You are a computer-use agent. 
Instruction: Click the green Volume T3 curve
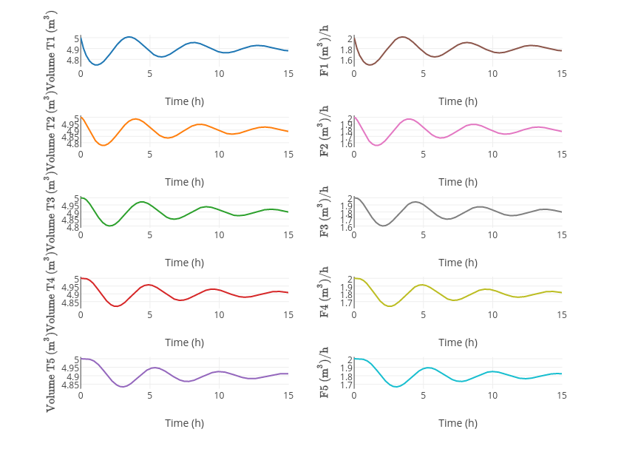pos(142,202)
